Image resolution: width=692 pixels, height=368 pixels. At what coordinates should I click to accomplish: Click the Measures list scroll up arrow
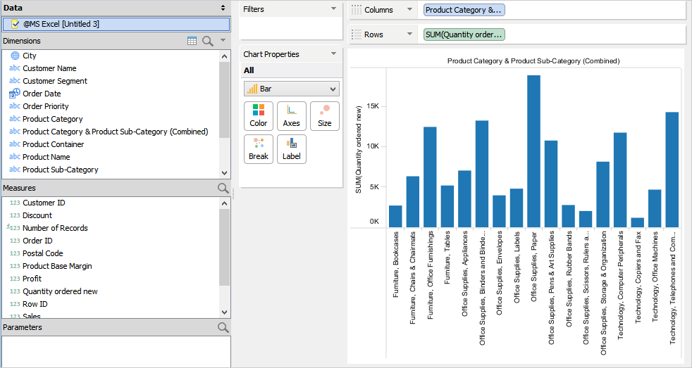click(224, 203)
